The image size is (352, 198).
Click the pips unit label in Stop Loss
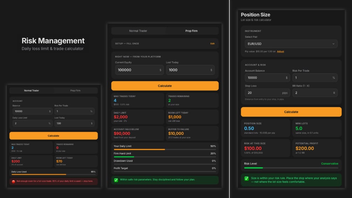285,93
